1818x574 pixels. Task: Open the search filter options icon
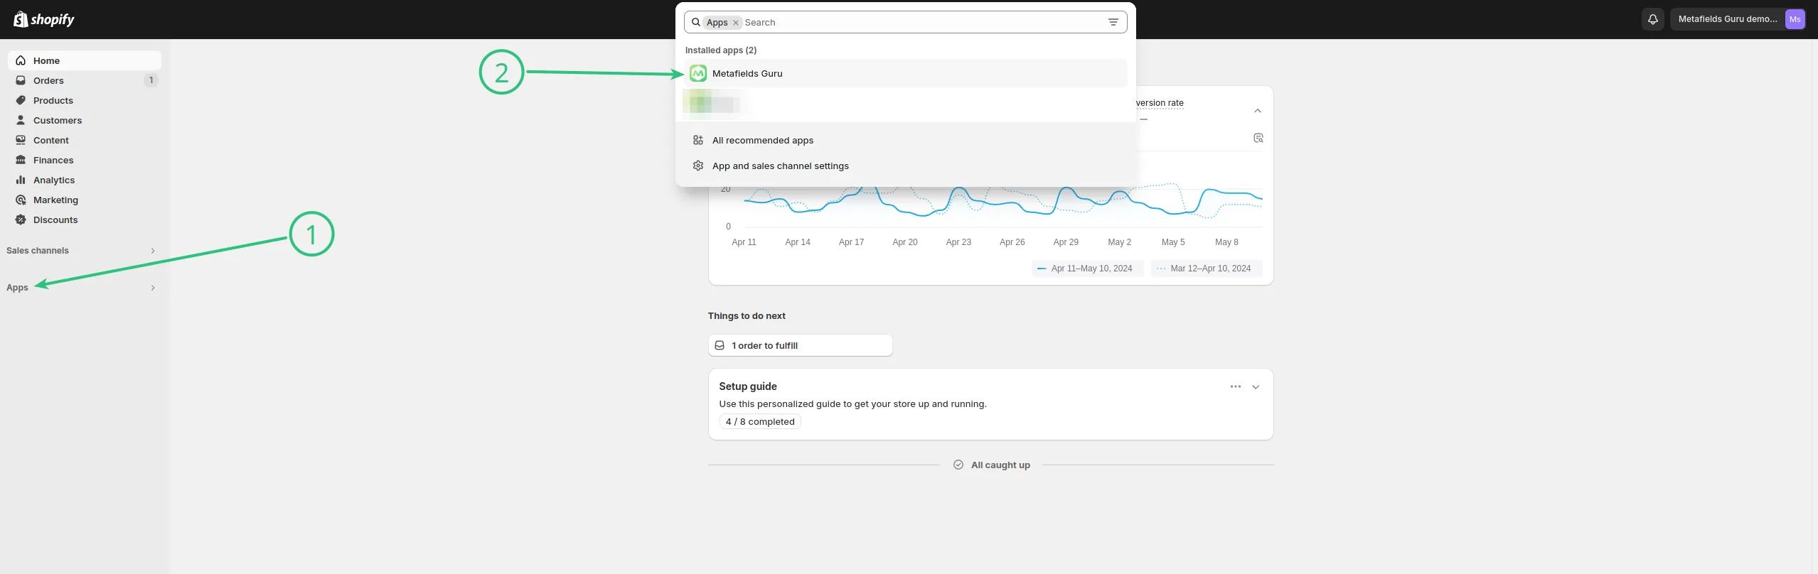point(1113,22)
